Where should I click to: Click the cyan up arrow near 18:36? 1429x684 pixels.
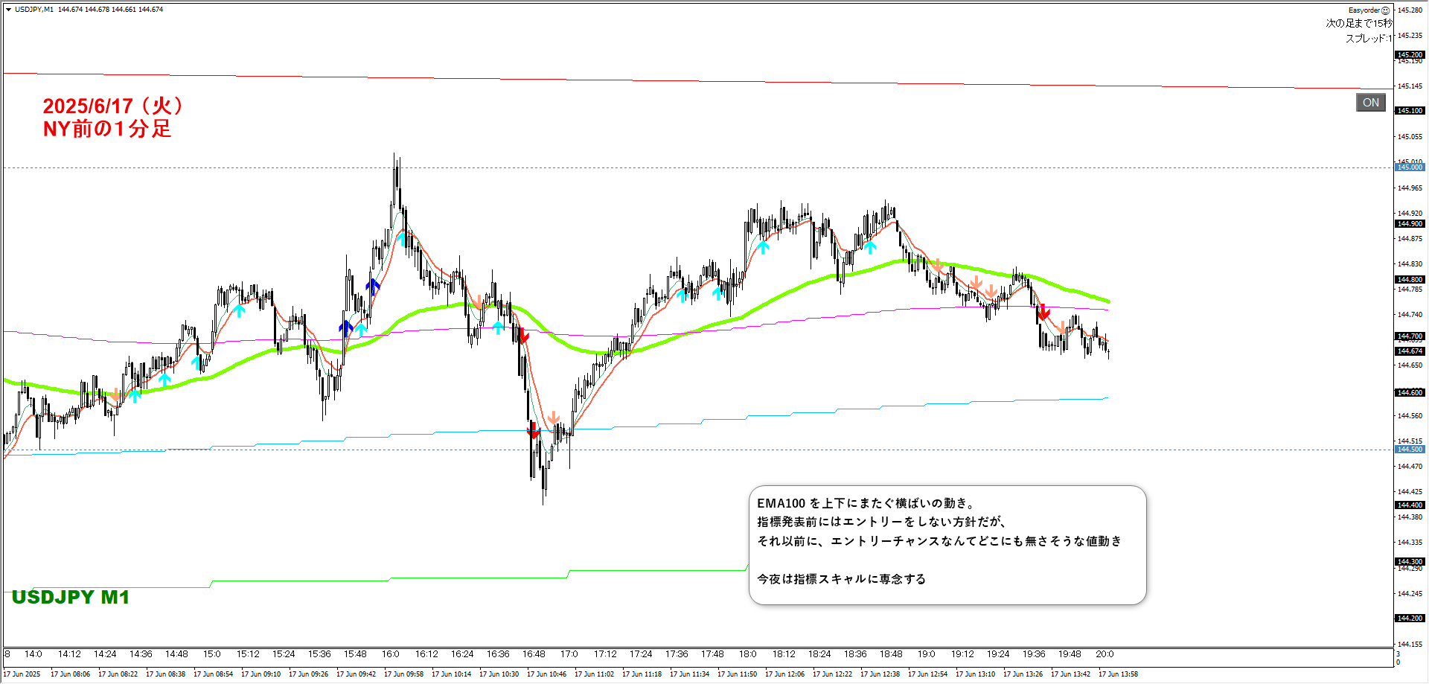point(870,246)
